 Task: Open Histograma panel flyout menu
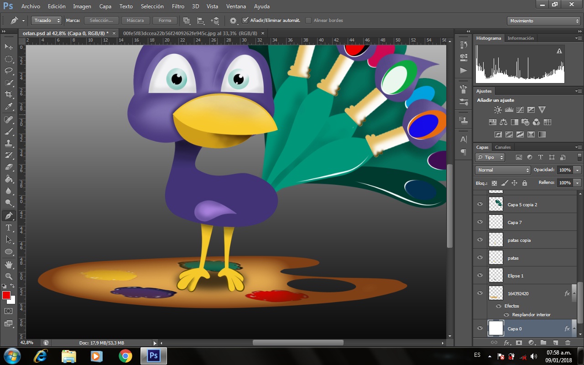579,38
